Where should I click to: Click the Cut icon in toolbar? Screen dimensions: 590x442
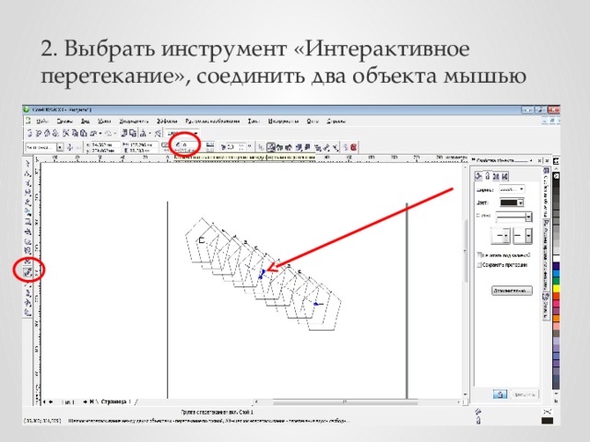tap(65, 133)
